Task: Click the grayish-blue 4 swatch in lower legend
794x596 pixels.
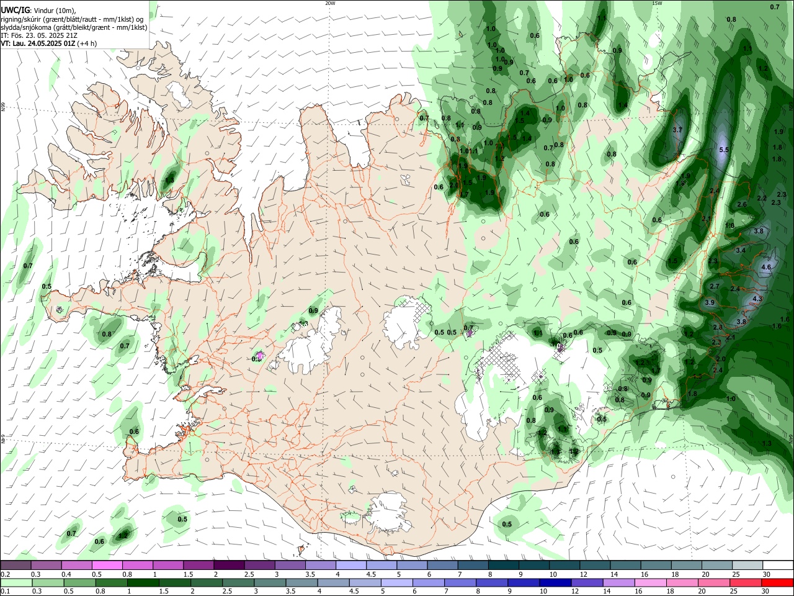Action: point(333,582)
